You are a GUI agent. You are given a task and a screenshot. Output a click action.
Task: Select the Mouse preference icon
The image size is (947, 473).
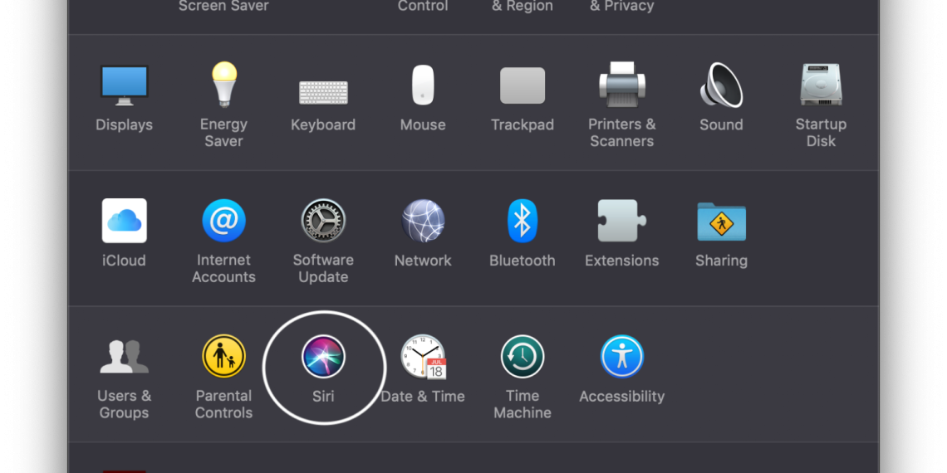point(423,86)
